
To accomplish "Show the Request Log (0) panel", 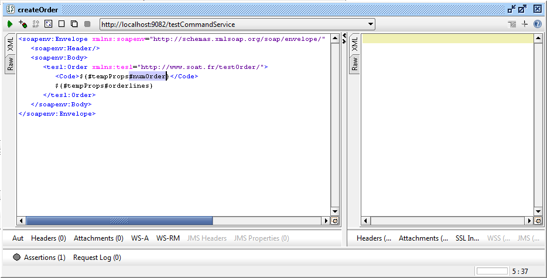I will [97, 258].
